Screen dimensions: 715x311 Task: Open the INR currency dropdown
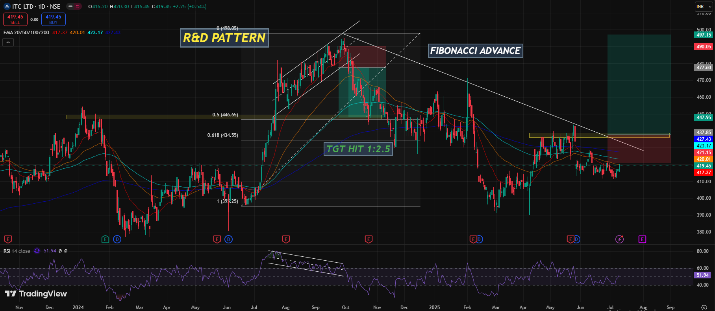tap(704, 6)
